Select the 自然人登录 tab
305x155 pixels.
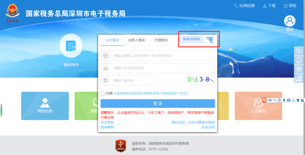pyautogui.click(x=137, y=40)
